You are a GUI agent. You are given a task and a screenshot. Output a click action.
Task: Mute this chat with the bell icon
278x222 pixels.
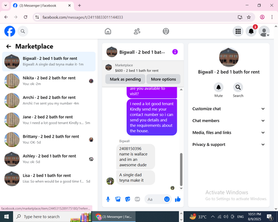pyautogui.click(x=219, y=87)
